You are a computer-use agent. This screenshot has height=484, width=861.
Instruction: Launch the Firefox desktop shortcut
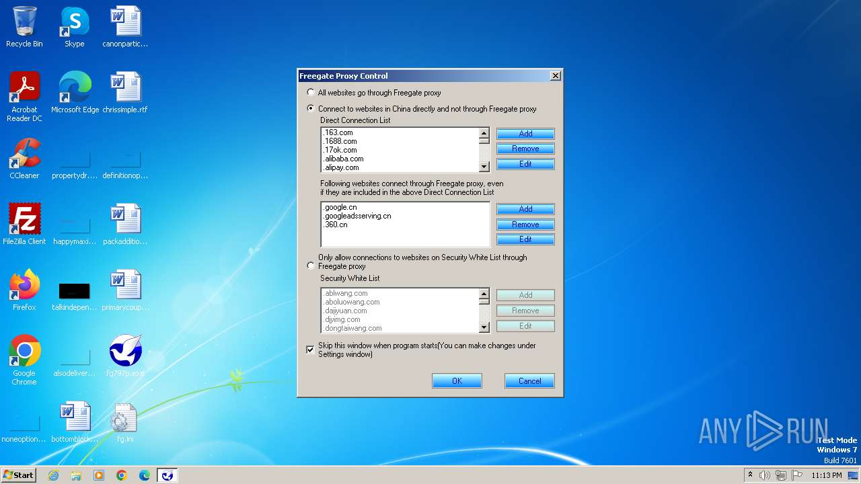(24, 290)
